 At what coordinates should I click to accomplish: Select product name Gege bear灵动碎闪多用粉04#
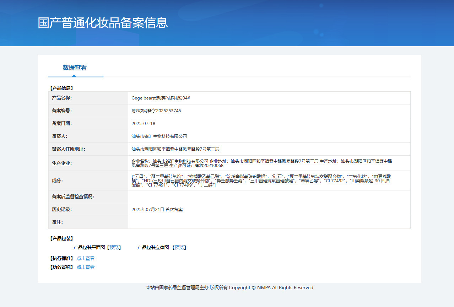coord(161,98)
